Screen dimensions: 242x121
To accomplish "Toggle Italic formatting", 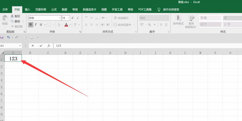I will 36,25.
